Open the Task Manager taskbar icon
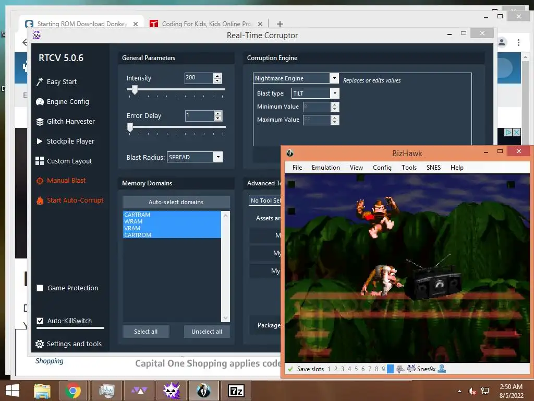This screenshot has width=534, height=401. [x=106, y=391]
